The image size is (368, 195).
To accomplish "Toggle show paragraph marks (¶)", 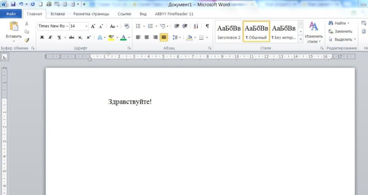I will (207, 26).
